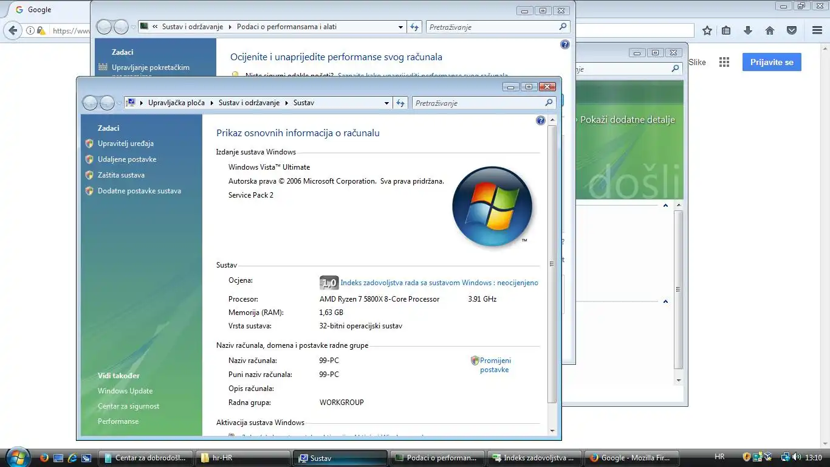Click refresh button in Podaci o performansama window
830x467 pixels.
coord(415,27)
